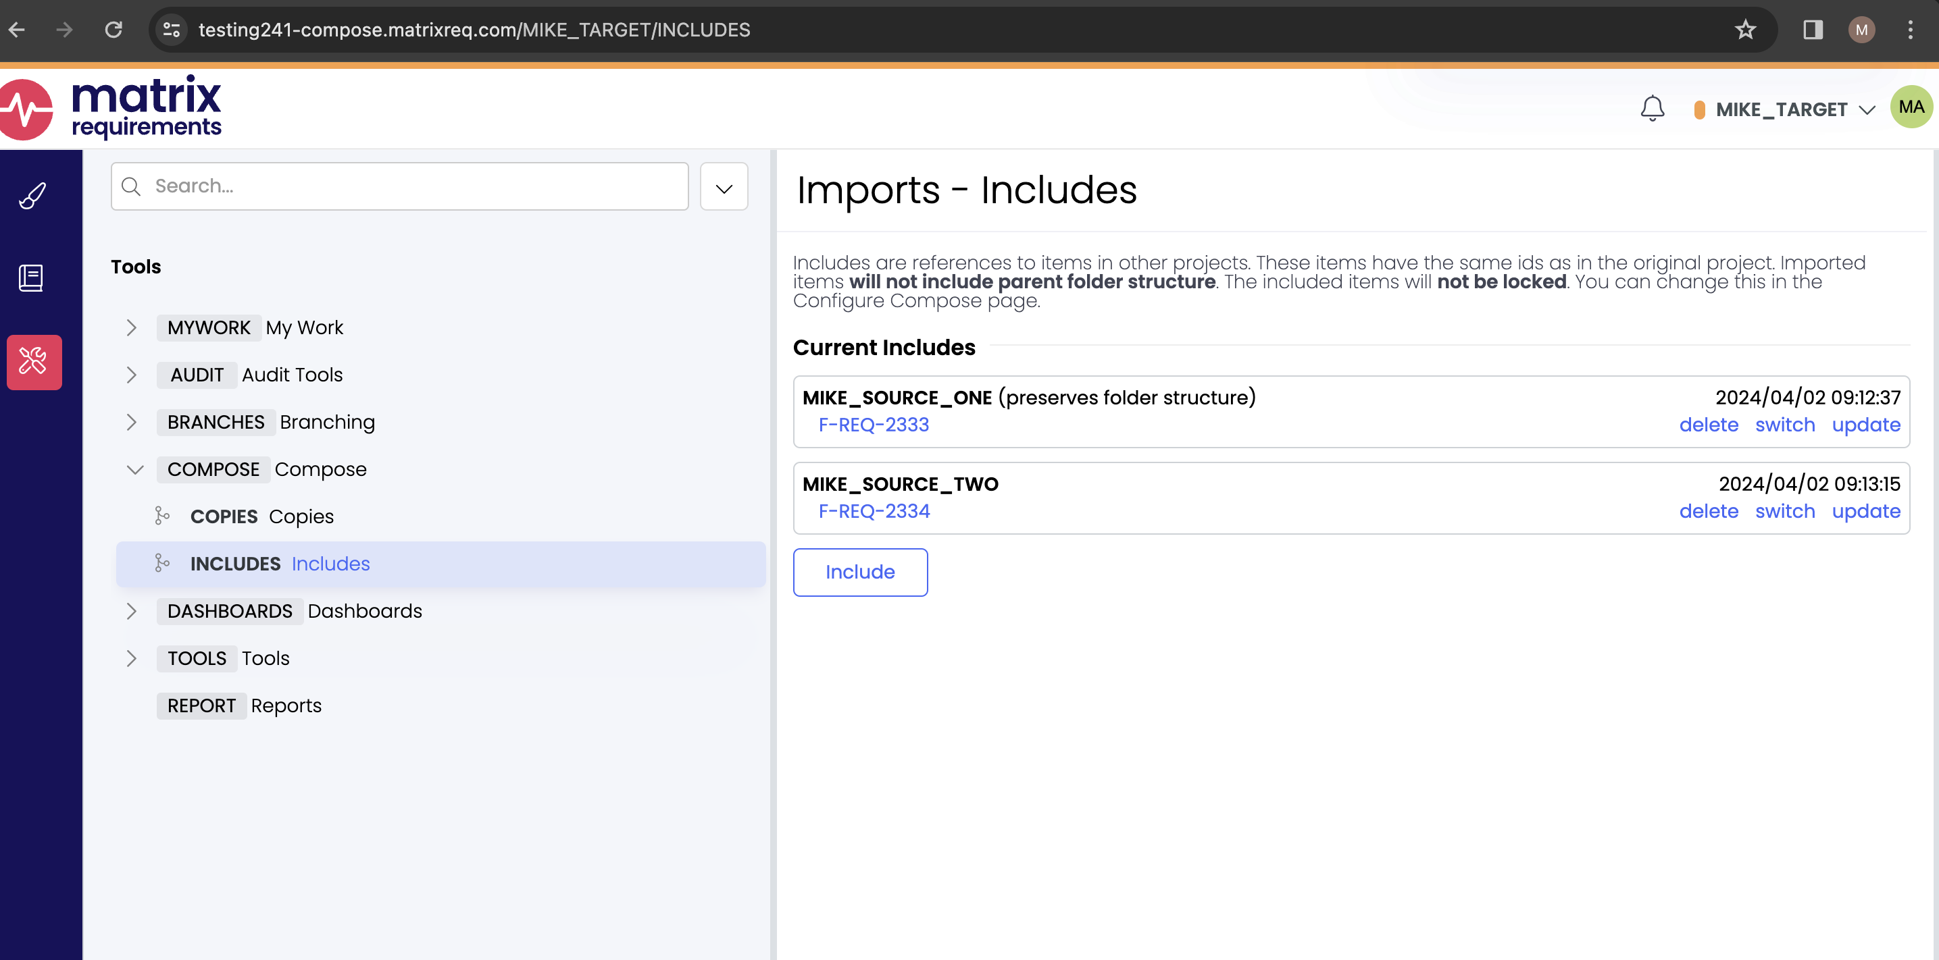Click the Imports - Includes page title

pyautogui.click(x=967, y=190)
